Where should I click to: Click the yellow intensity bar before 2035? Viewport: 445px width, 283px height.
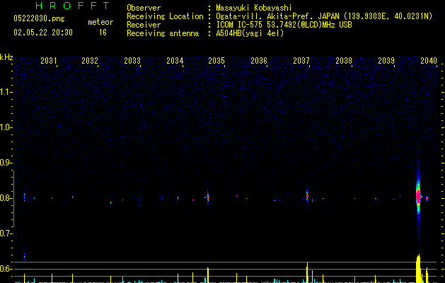(208, 275)
